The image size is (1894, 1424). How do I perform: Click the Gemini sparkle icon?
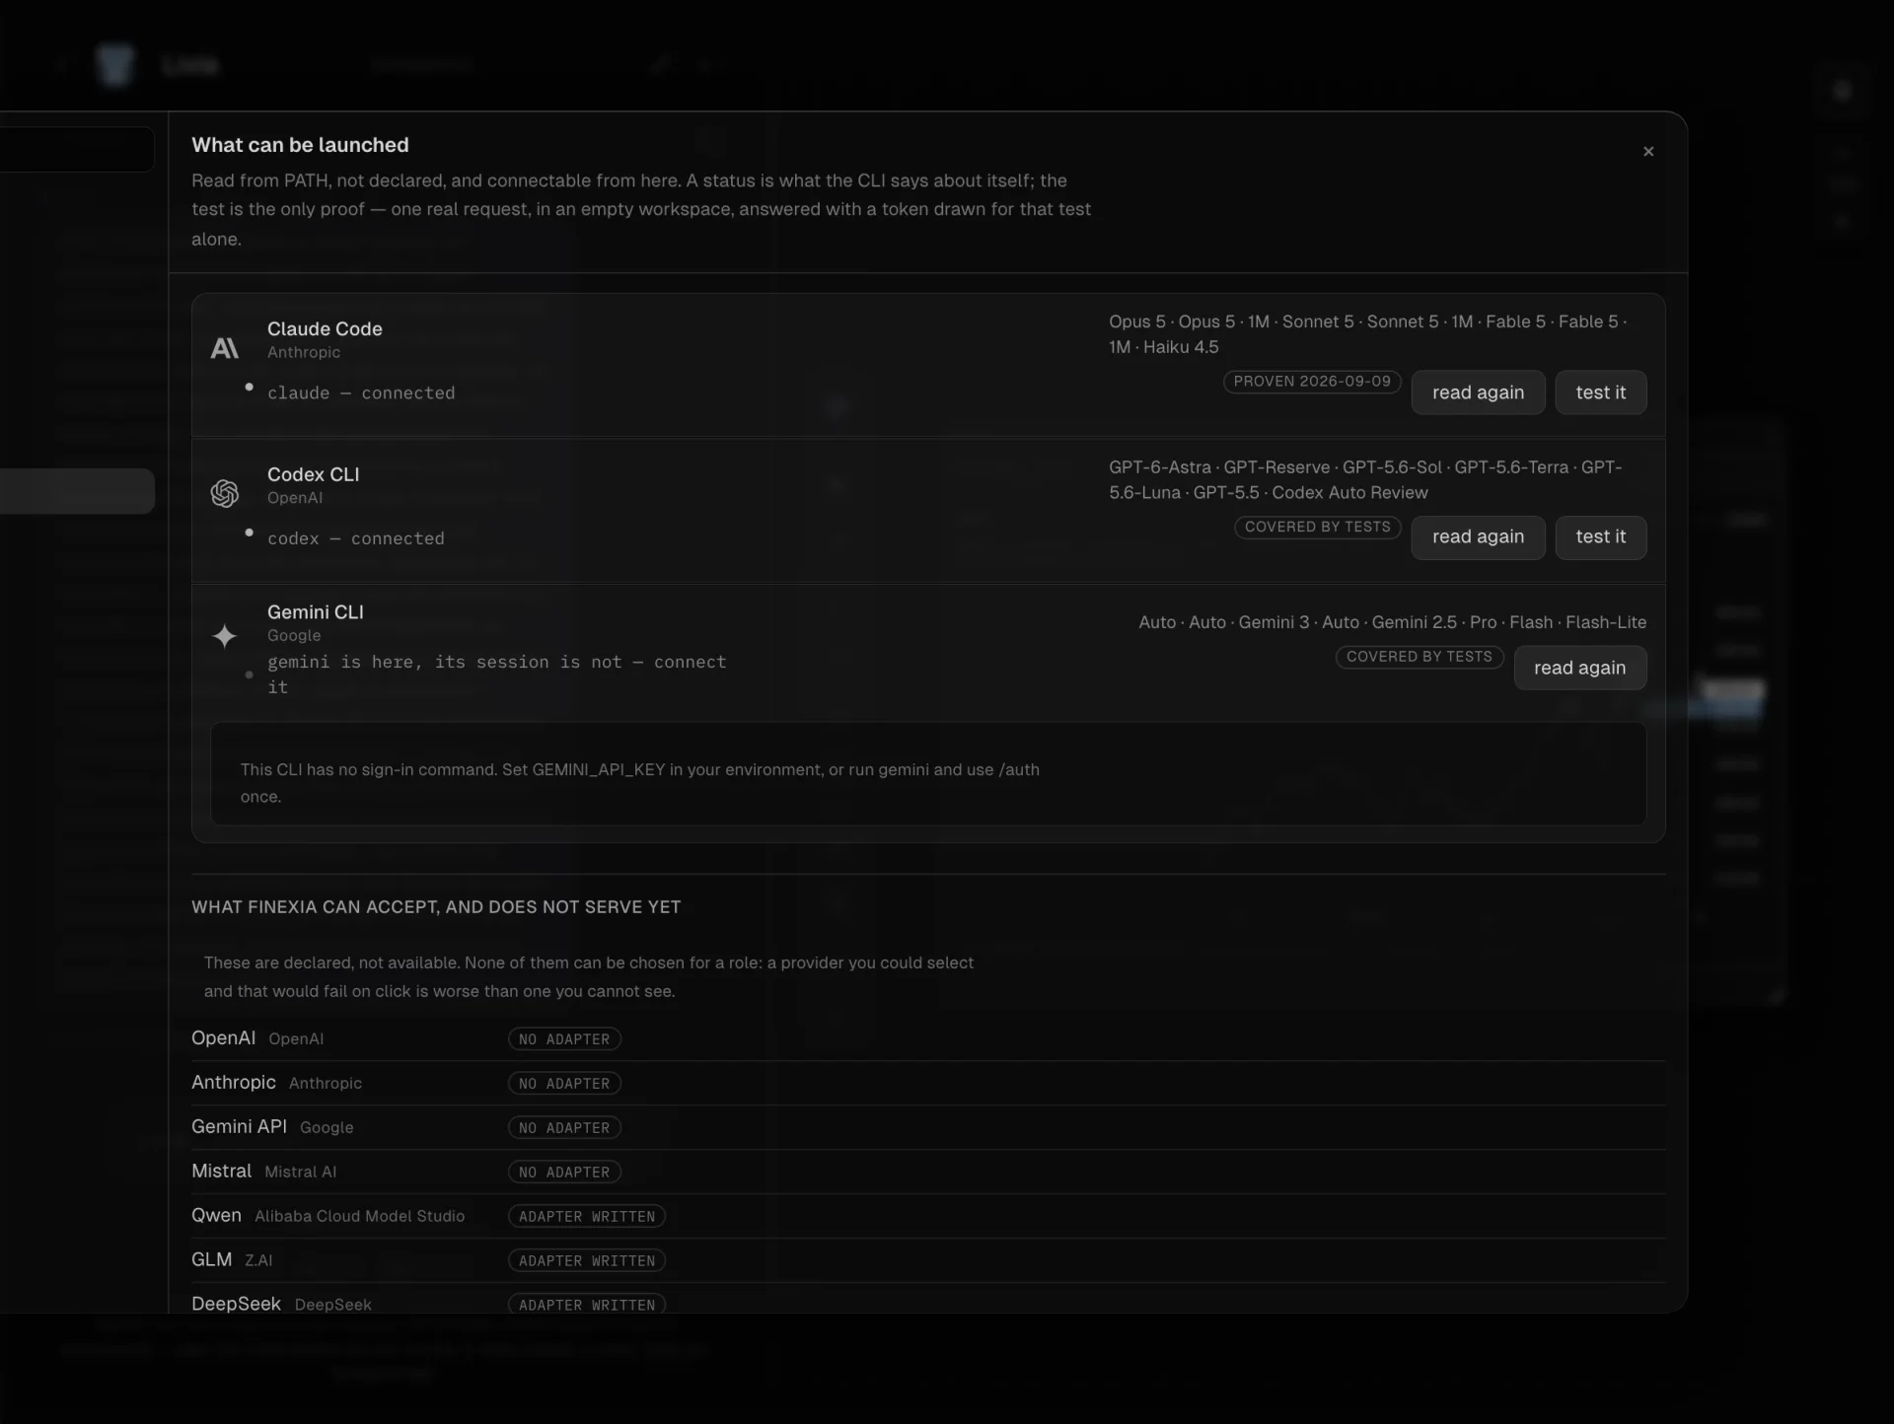(225, 636)
